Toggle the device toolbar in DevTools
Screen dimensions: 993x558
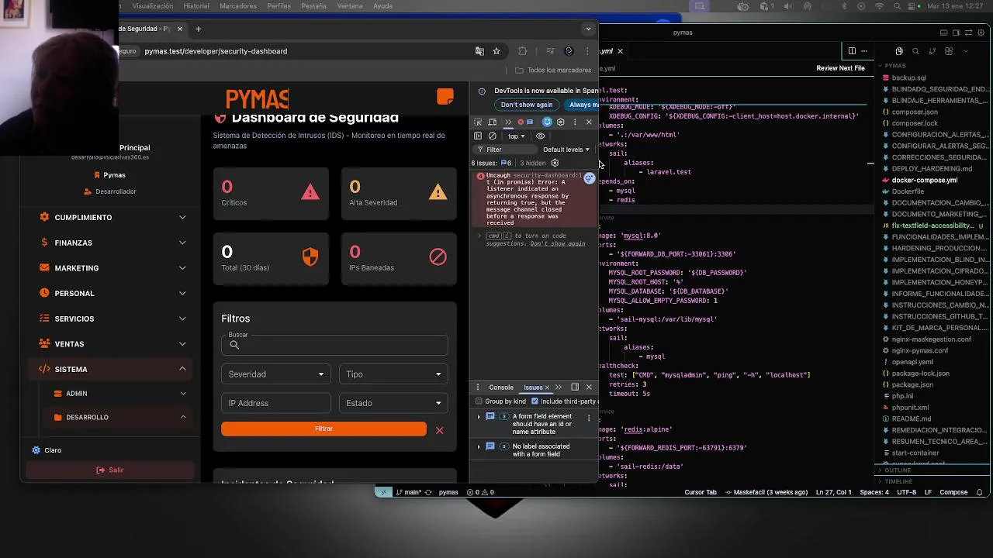click(492, 122)
